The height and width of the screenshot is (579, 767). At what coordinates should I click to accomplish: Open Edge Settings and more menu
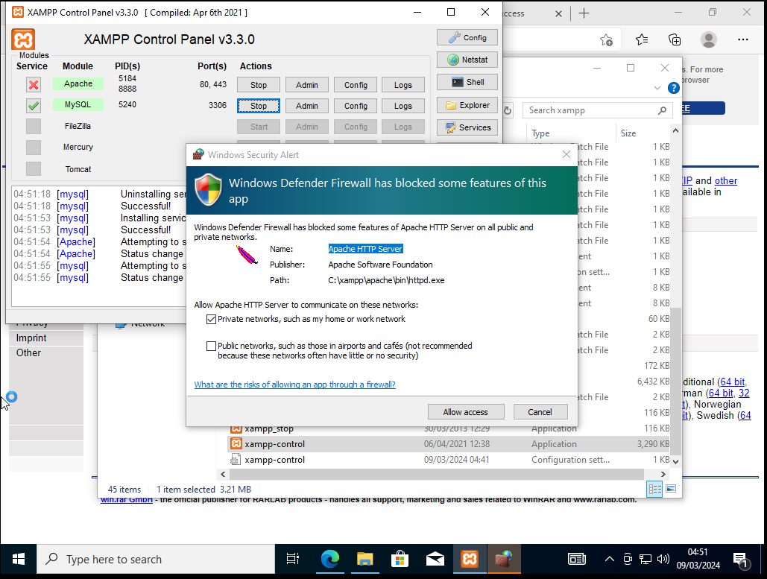[742, 39]
